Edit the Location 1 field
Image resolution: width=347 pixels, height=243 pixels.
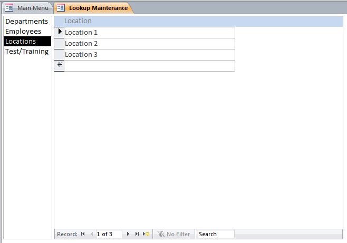click(149, 33)
